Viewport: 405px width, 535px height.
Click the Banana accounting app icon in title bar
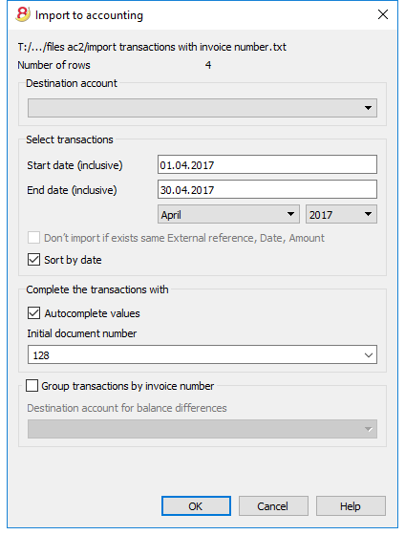(x=23, y=14)
